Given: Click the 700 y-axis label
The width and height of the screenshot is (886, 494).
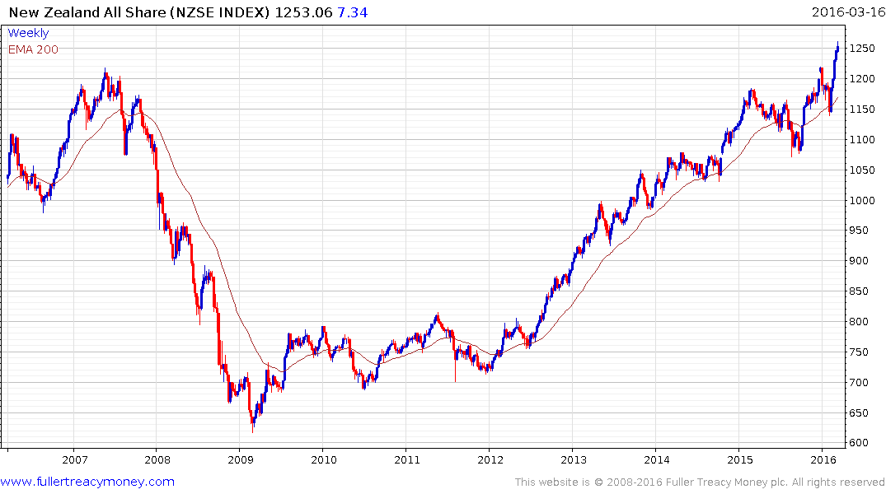Looking at the screenshot, I should point(859,384).
